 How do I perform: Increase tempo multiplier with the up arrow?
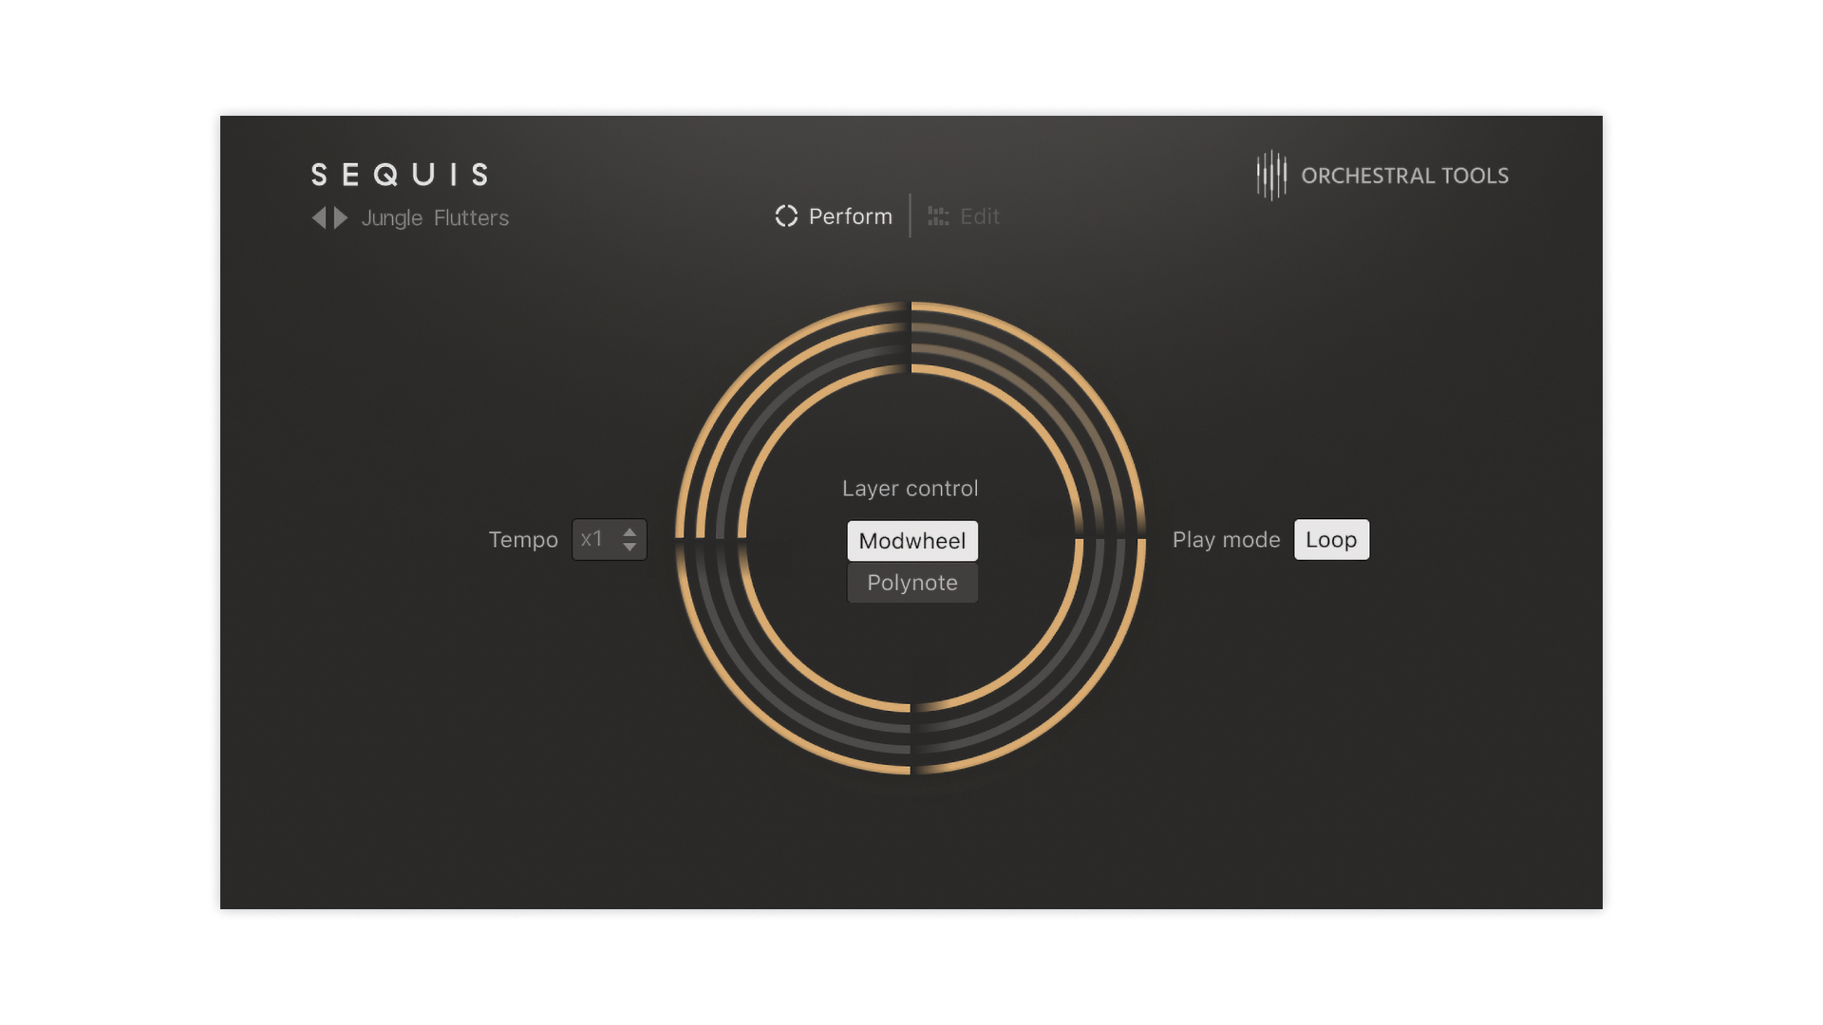coord(630,531)
